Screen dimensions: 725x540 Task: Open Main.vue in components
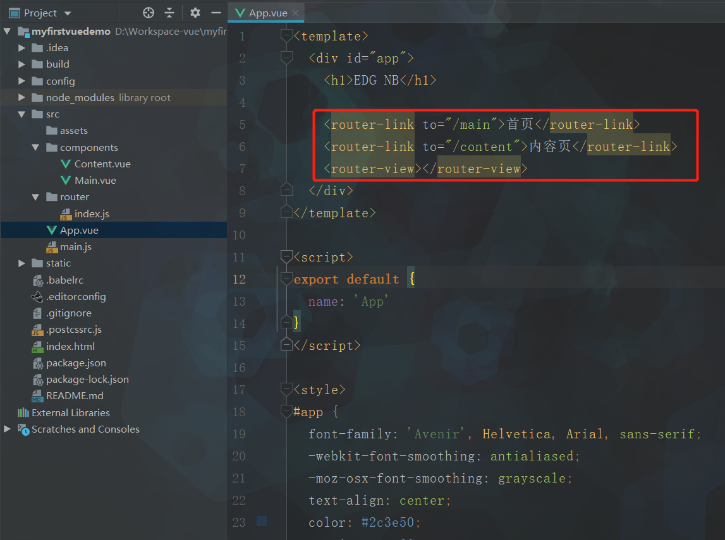point(95,181)
